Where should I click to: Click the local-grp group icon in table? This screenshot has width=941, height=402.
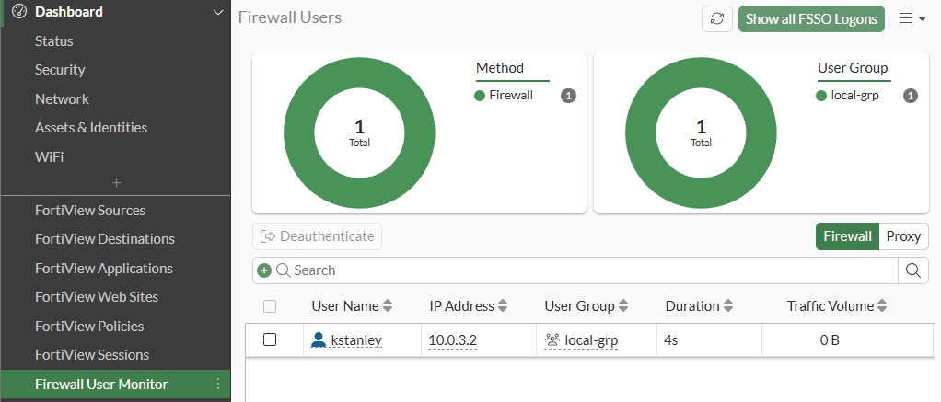(552, 340)
